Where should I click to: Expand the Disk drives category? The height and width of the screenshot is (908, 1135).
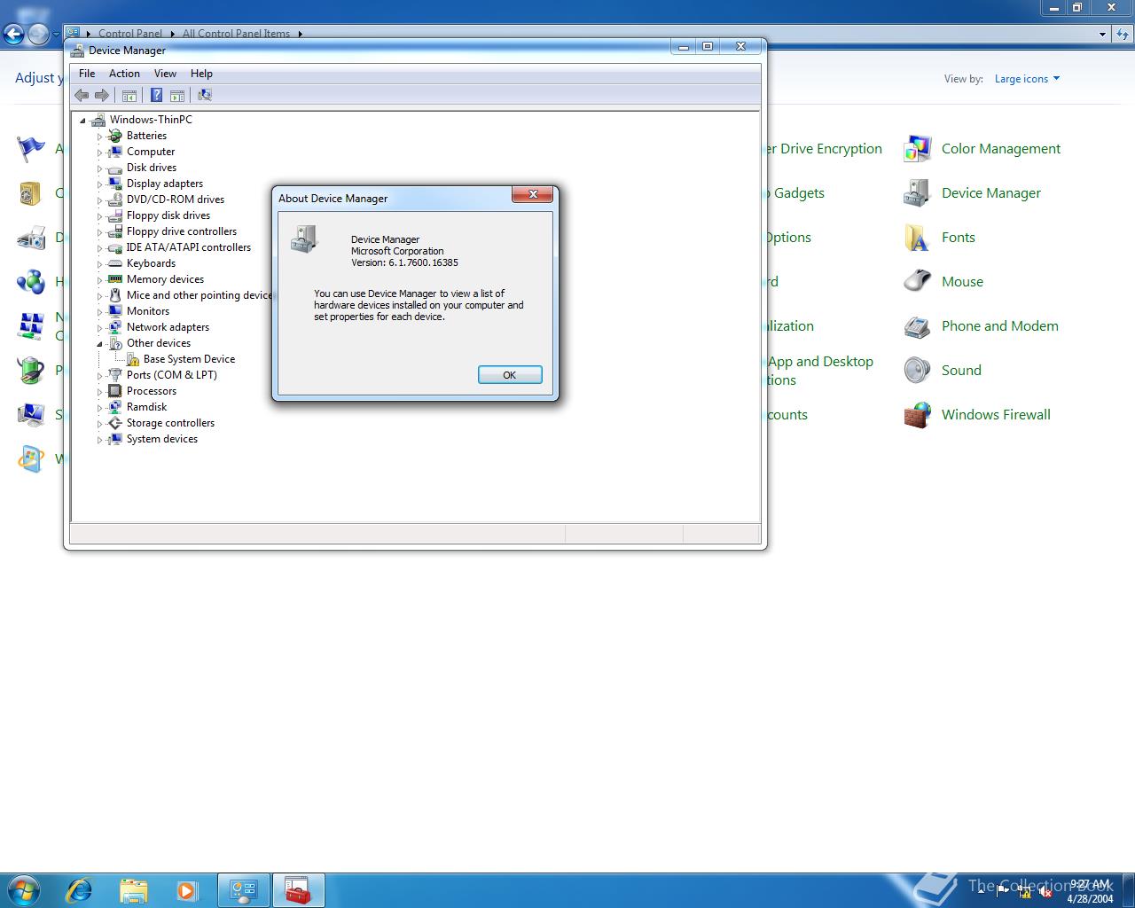[x=99, y=168]
